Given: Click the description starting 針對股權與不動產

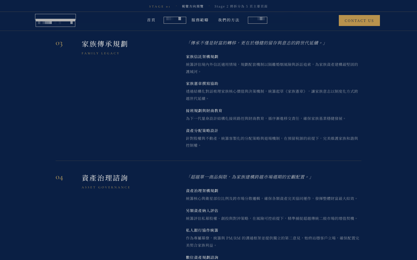Looking at the screenshot, I should tap(272, 142).
